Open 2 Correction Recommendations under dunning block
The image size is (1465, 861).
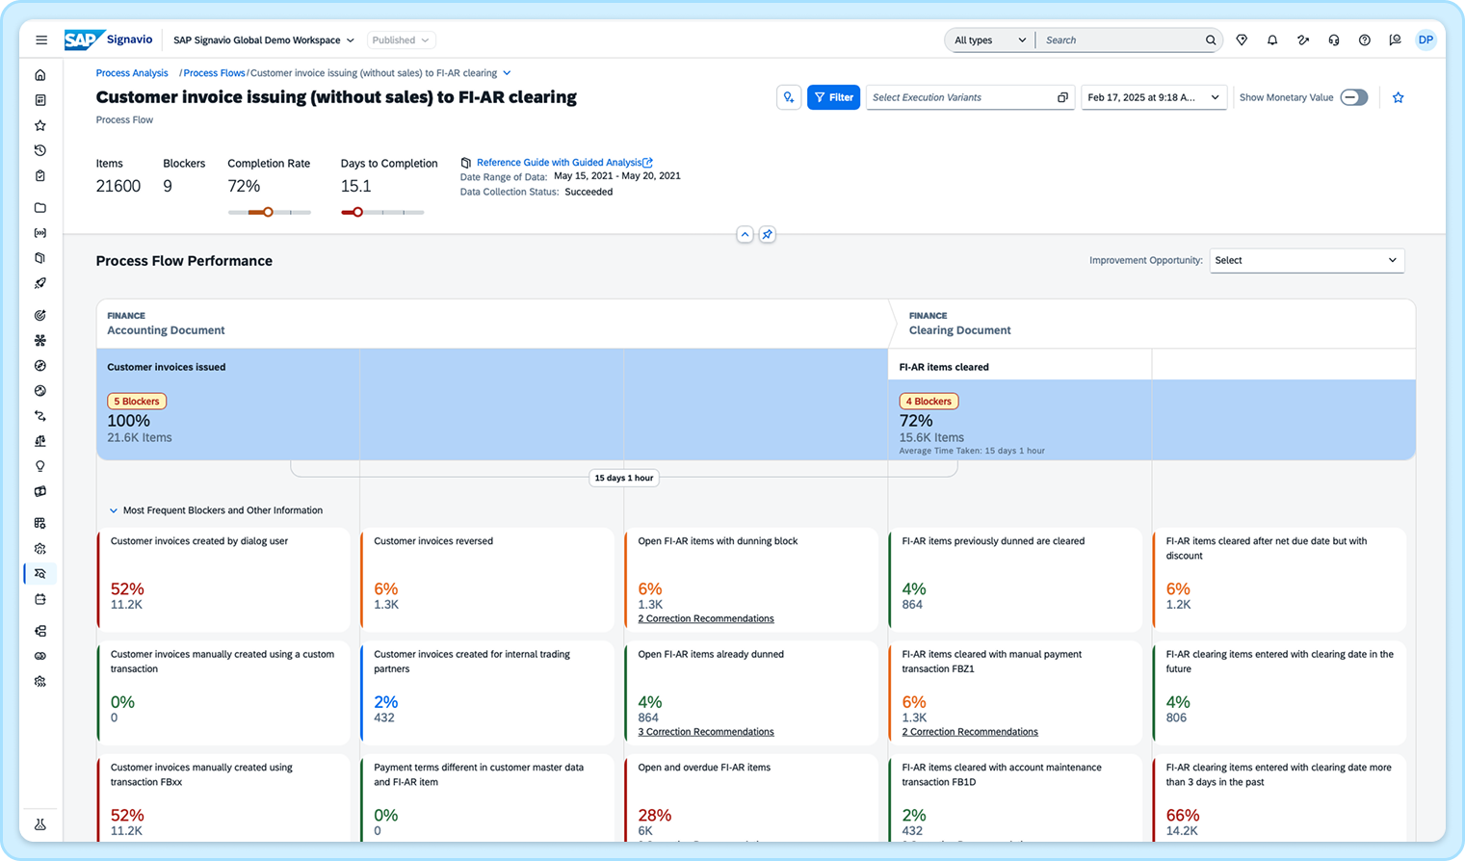(706, 618)
